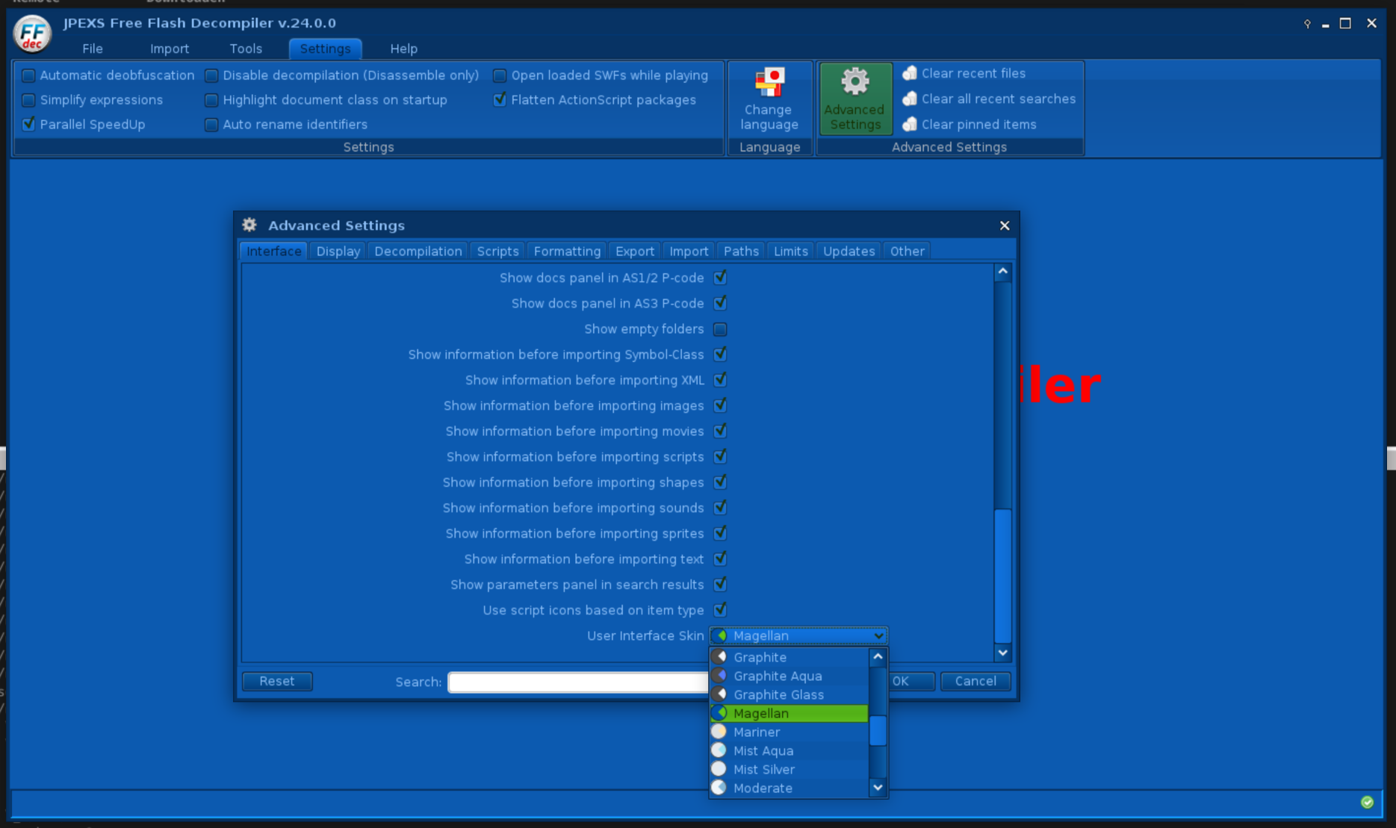Click the Clear all recent searches icon
Image resolution: width=1396 pixels, height=828 pixels.
click(910, 99)
